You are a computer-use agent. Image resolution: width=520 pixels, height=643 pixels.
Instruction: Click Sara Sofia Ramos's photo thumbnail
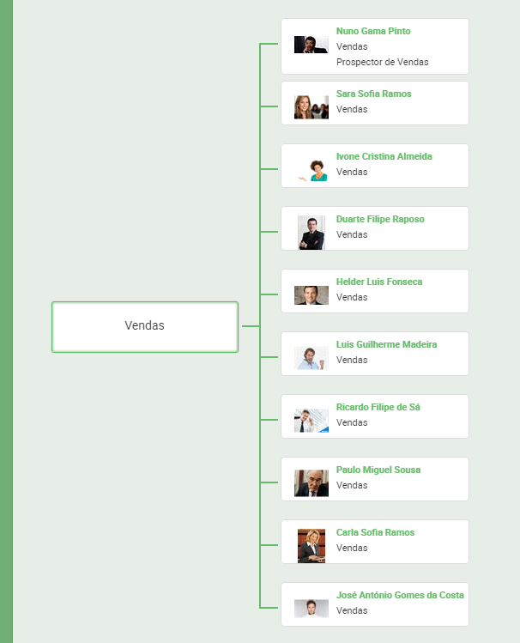(x=311, y=107)
